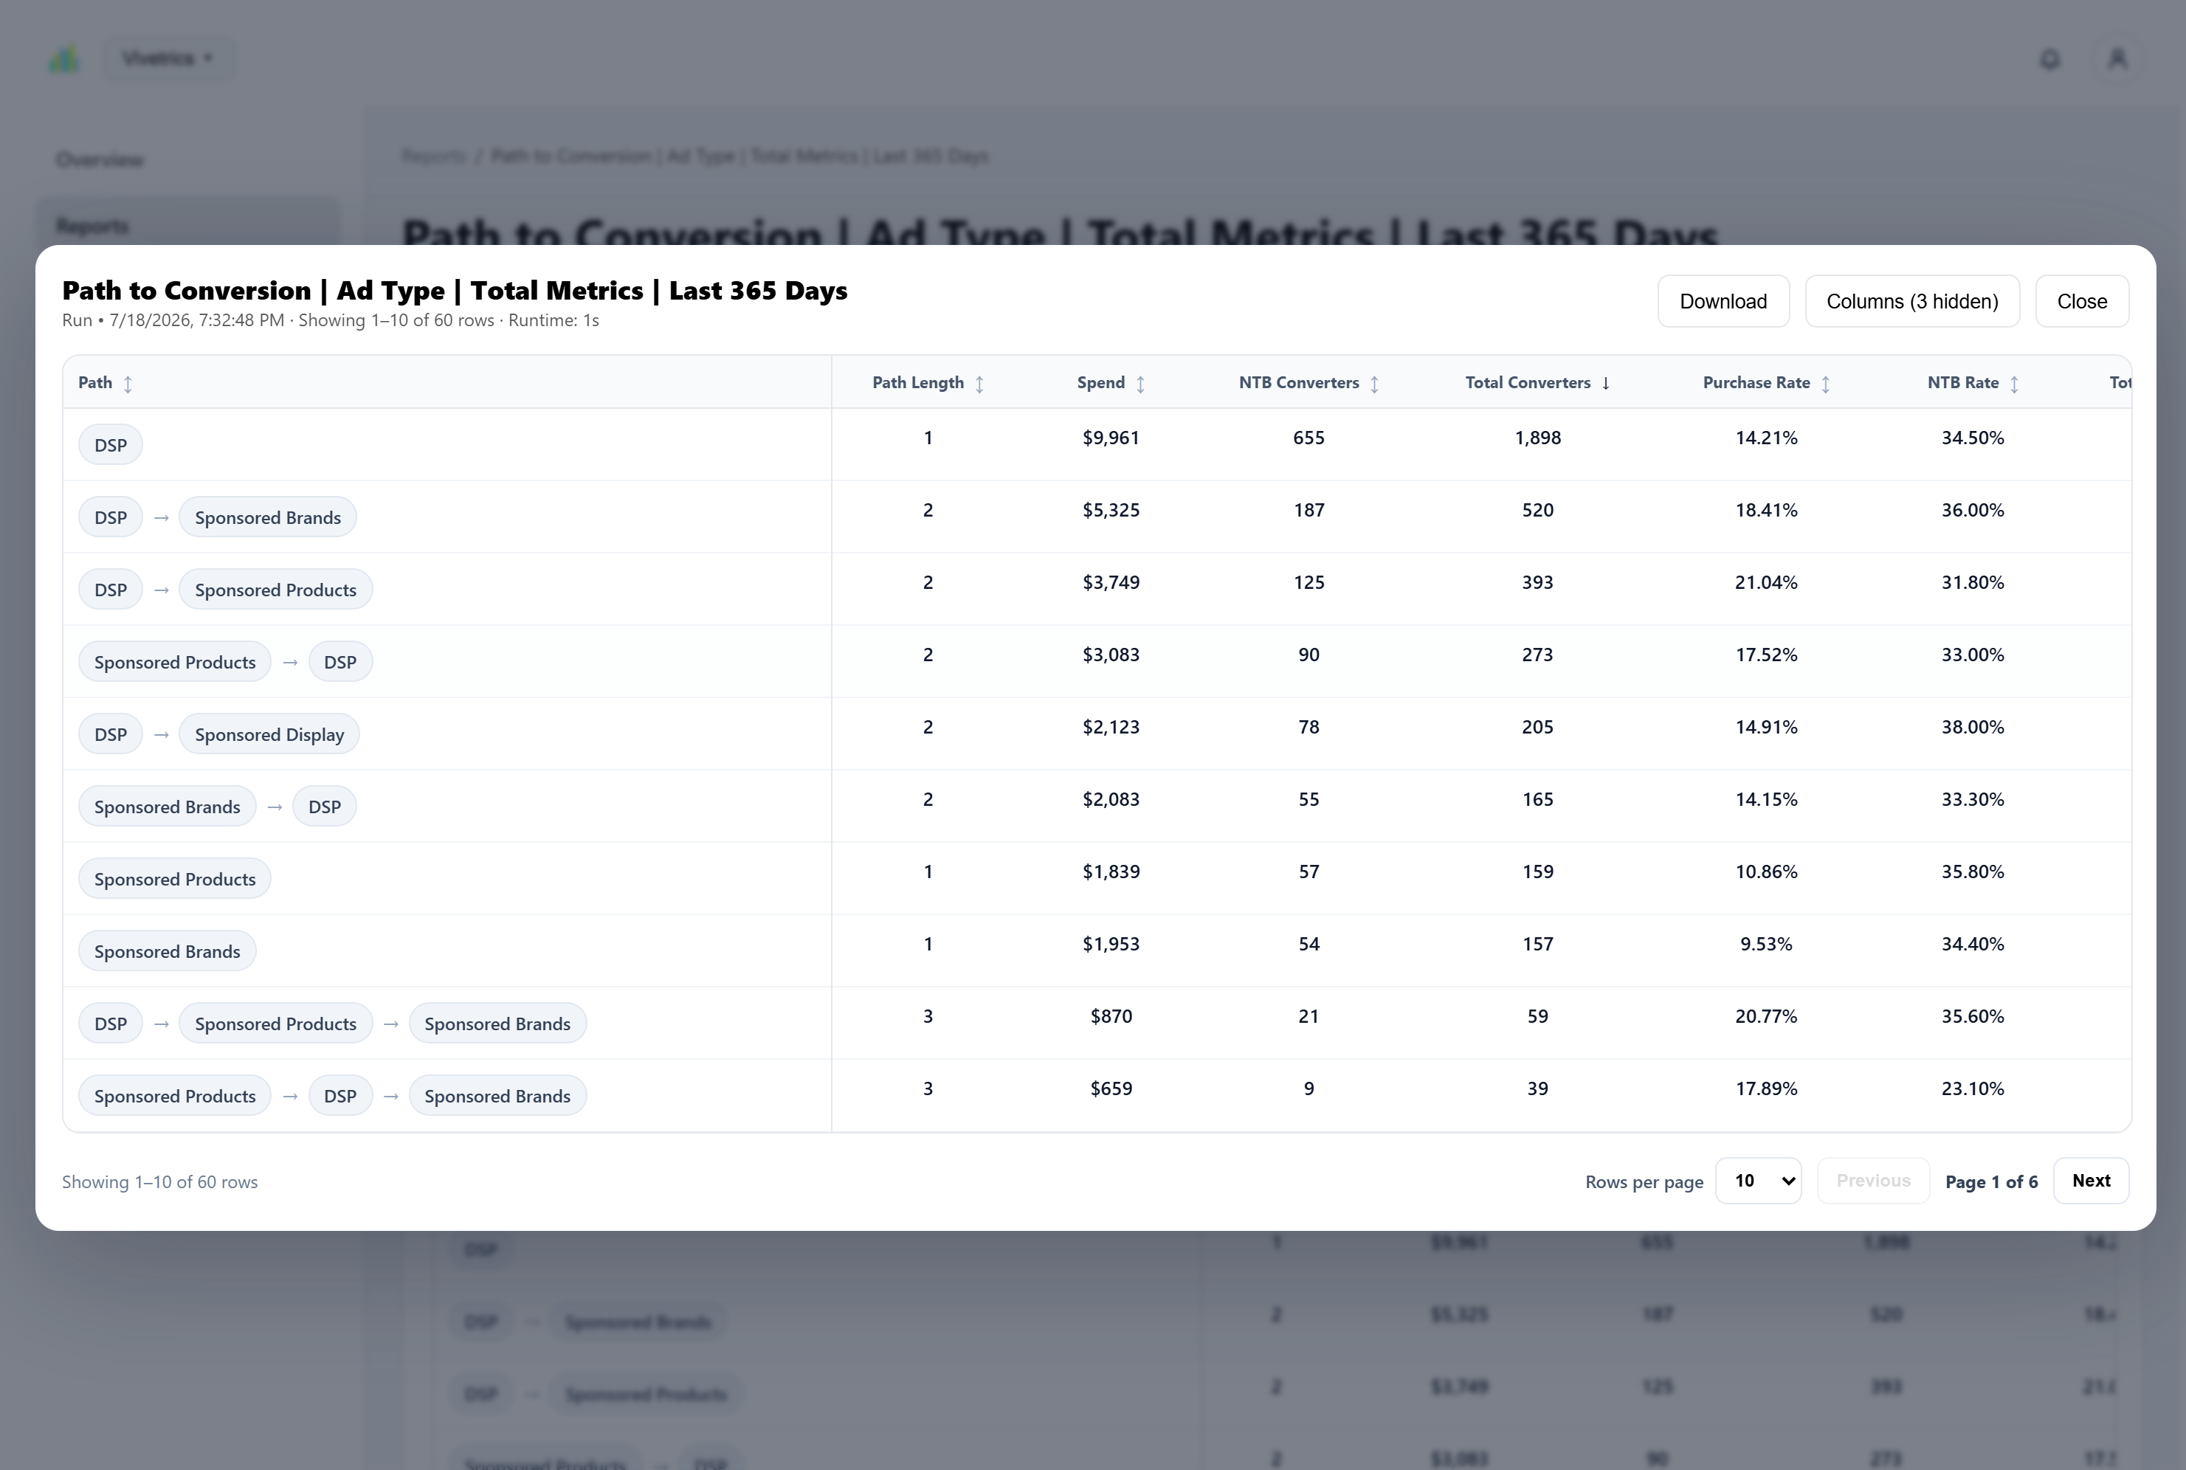Click Sponsored Brands chip in $870 row
Viewport: 2186px width, 1470px height.
[497, 1023]
